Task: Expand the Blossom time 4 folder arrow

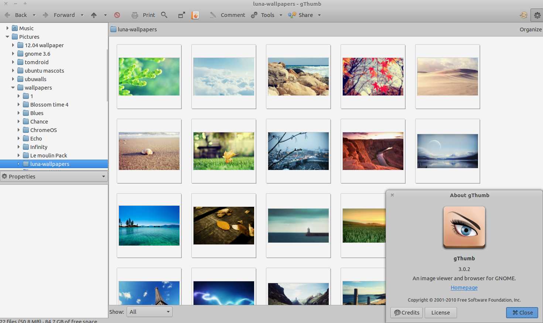Action: pyautogui.click(x=18, y=104)
